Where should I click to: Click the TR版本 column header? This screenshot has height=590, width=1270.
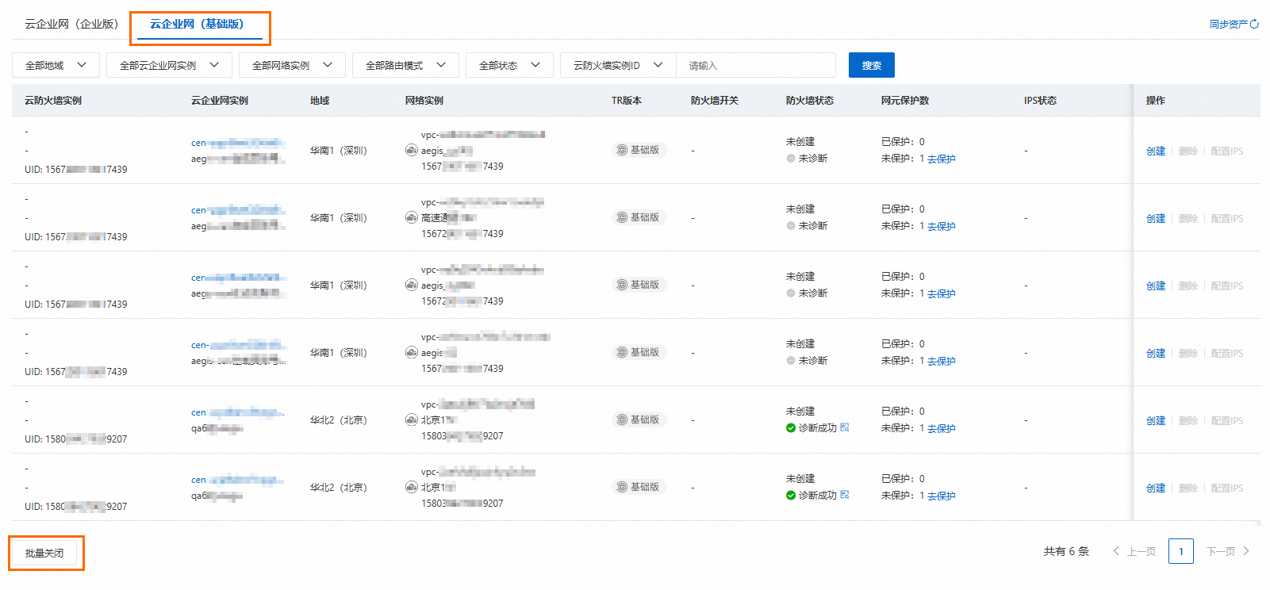[x=627, y=101]
